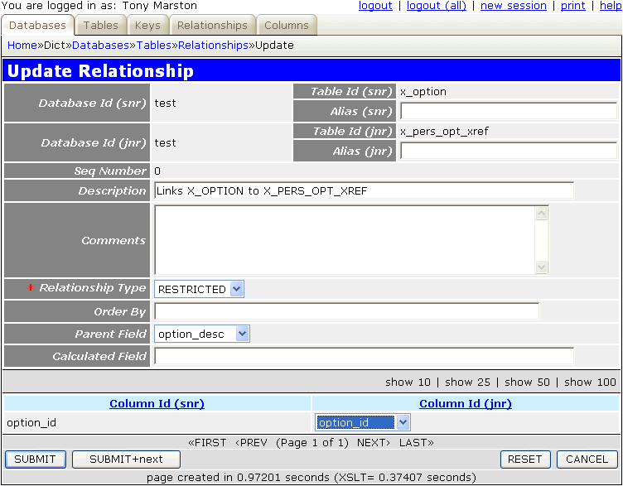Click the Comments scrollbar down arrow
Image resolution: width=623 pixels, height=486 pixels.
pos(542,267)
